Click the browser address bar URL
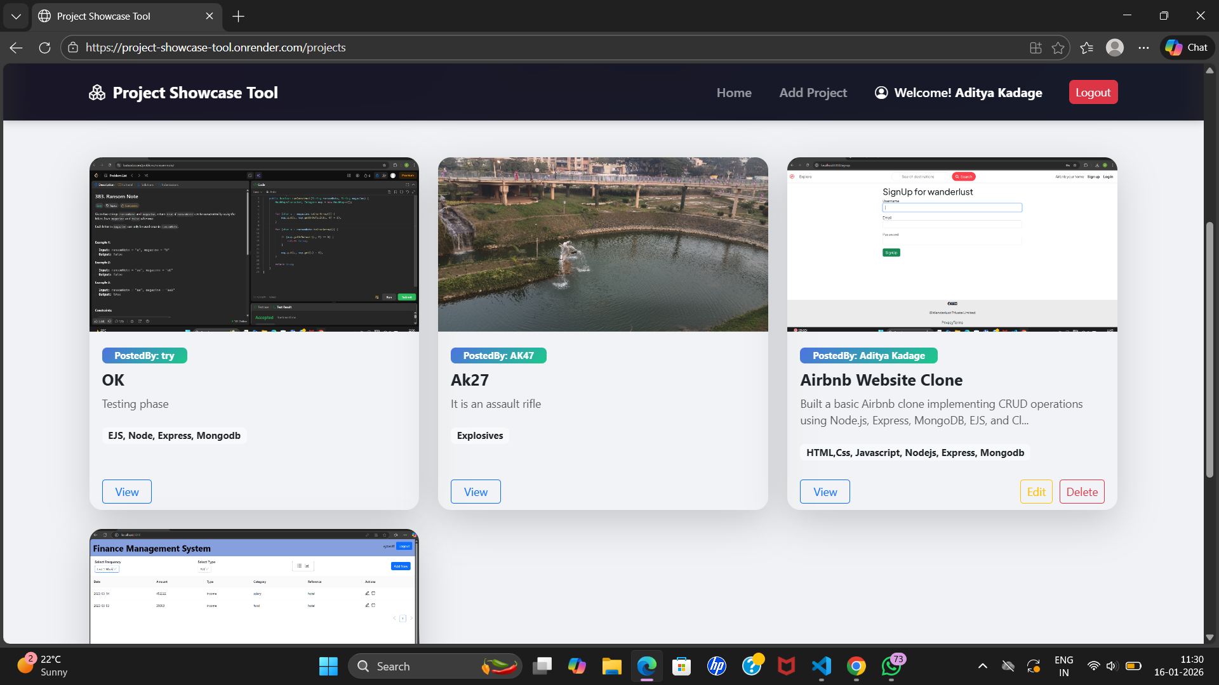 coord(216,48)
